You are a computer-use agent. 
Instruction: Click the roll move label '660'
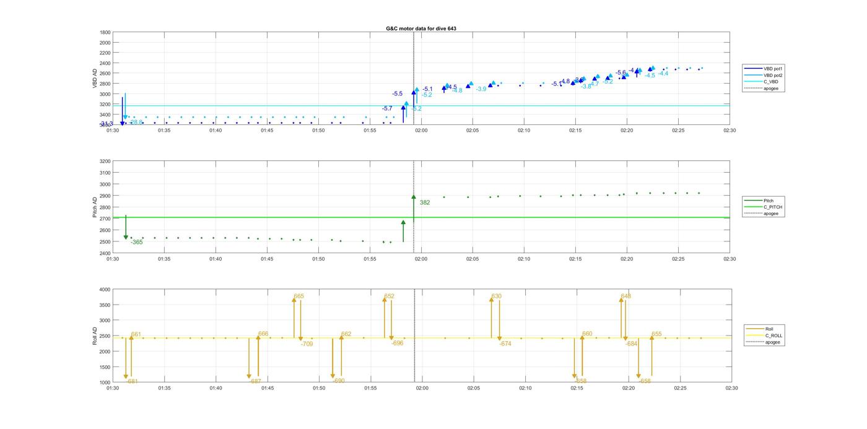(x=587, y=334)
